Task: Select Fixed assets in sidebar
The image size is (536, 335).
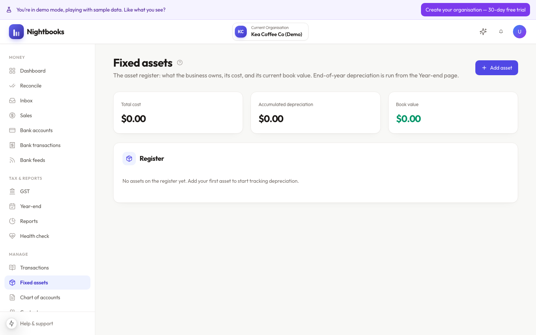Action: pyautogui.click(x=47, y=283)
